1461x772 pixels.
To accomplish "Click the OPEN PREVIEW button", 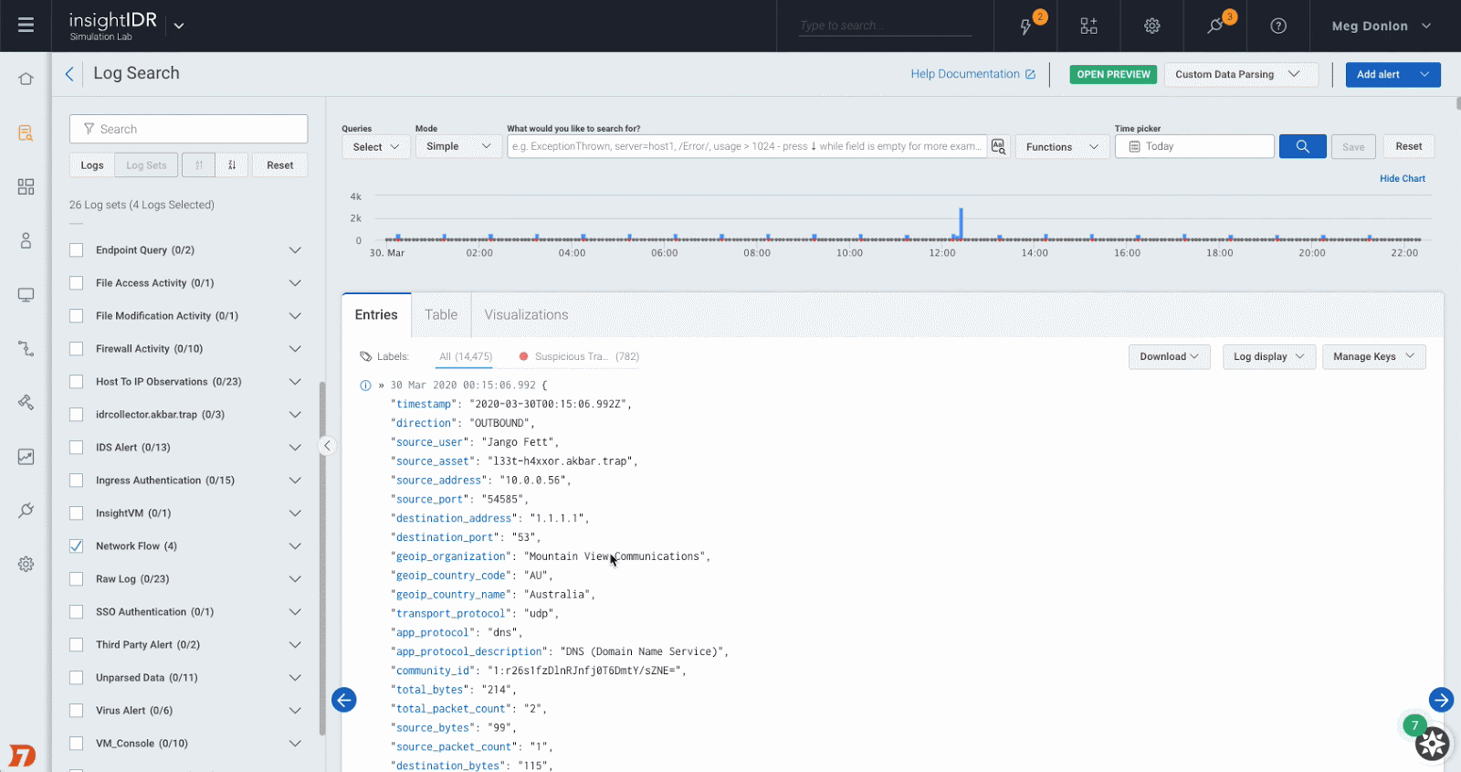I will tap(1113, 75).
